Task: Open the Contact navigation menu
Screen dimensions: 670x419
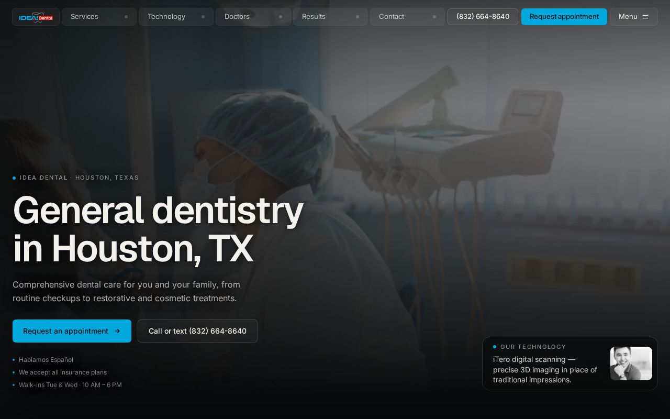Action: click(407, 17)
